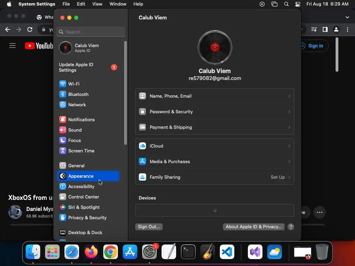The image size is (355, 266).
Task: Click the Daniel Mys channel avatar
Action: (15, 212)
